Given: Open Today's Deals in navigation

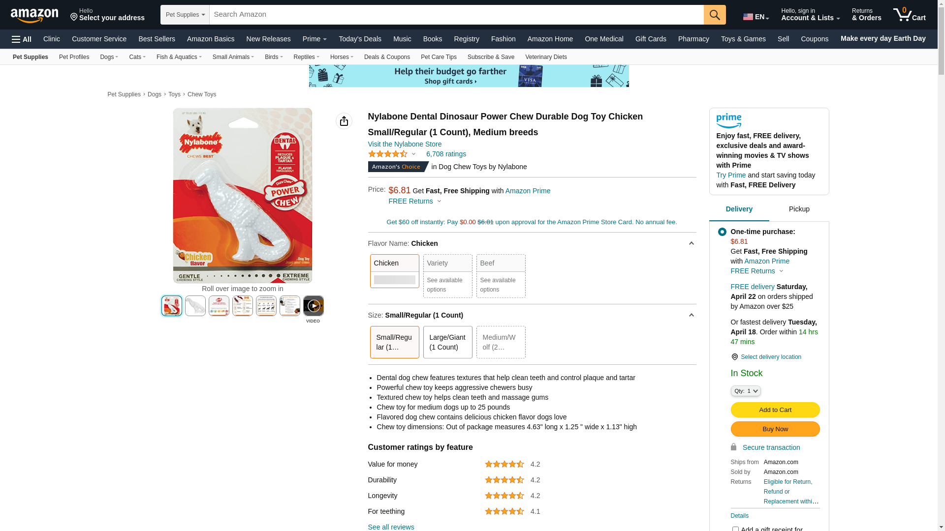Looking at the screenshot, I should click(360, 39).
